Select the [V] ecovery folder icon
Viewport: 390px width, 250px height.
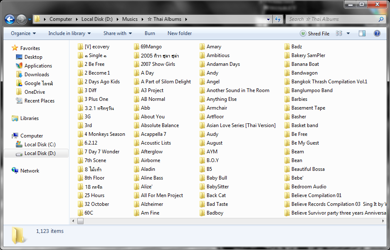(x=80, y=47)
